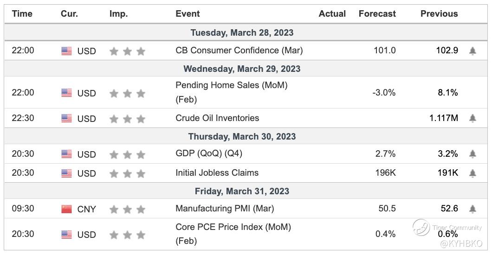
Task: Open CB Consumer Confidence (Mar) event
Action: (239, 50)
